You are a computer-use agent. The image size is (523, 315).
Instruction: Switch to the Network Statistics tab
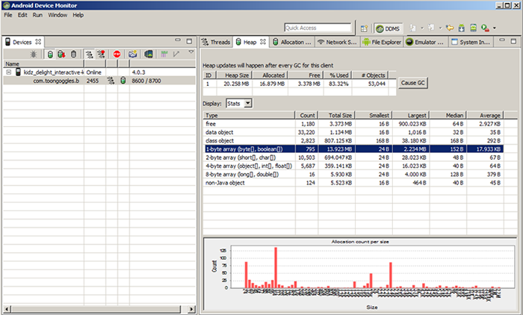click(337, 42)
